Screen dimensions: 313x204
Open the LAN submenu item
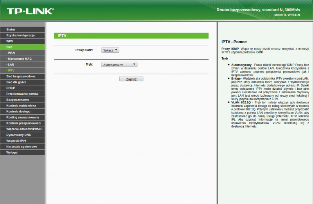pyautogui.click(x=23, y=65)
